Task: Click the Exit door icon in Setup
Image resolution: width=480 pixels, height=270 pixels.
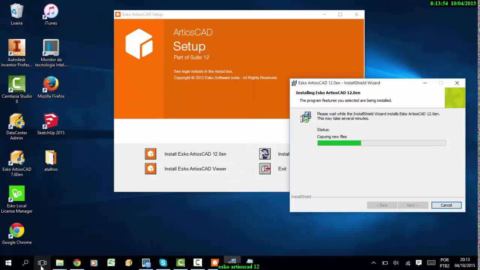Action: [265, 169]
